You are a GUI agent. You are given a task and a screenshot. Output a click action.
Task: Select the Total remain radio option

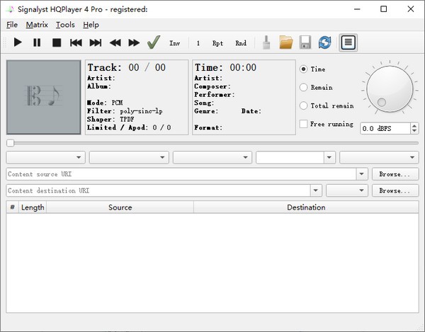point(304,106)
